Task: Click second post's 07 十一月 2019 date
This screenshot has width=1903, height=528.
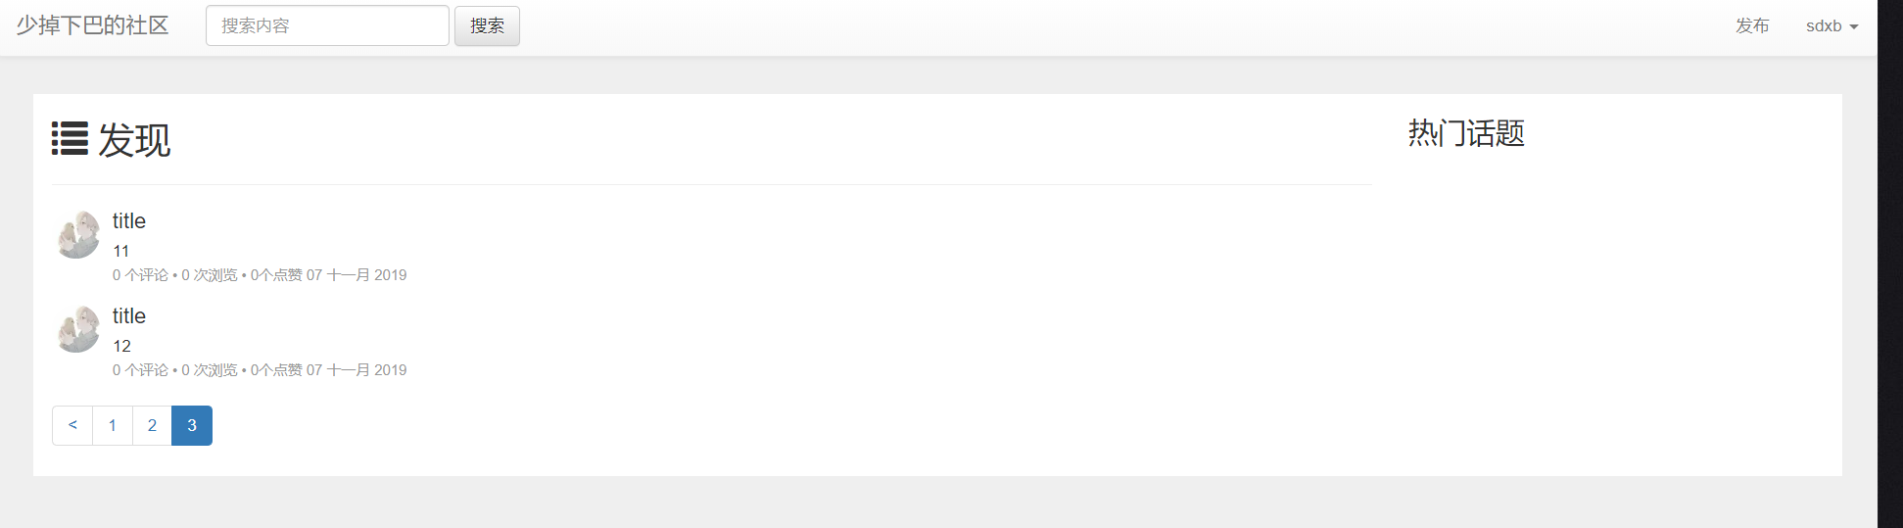Action: (357, 370)
